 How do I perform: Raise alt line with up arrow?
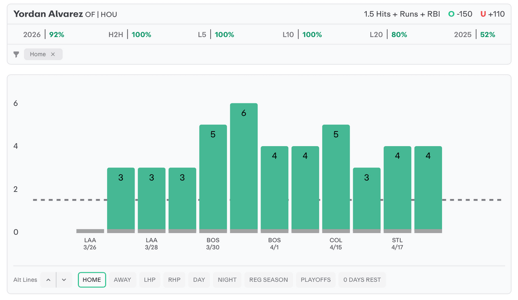click(48, 280)
